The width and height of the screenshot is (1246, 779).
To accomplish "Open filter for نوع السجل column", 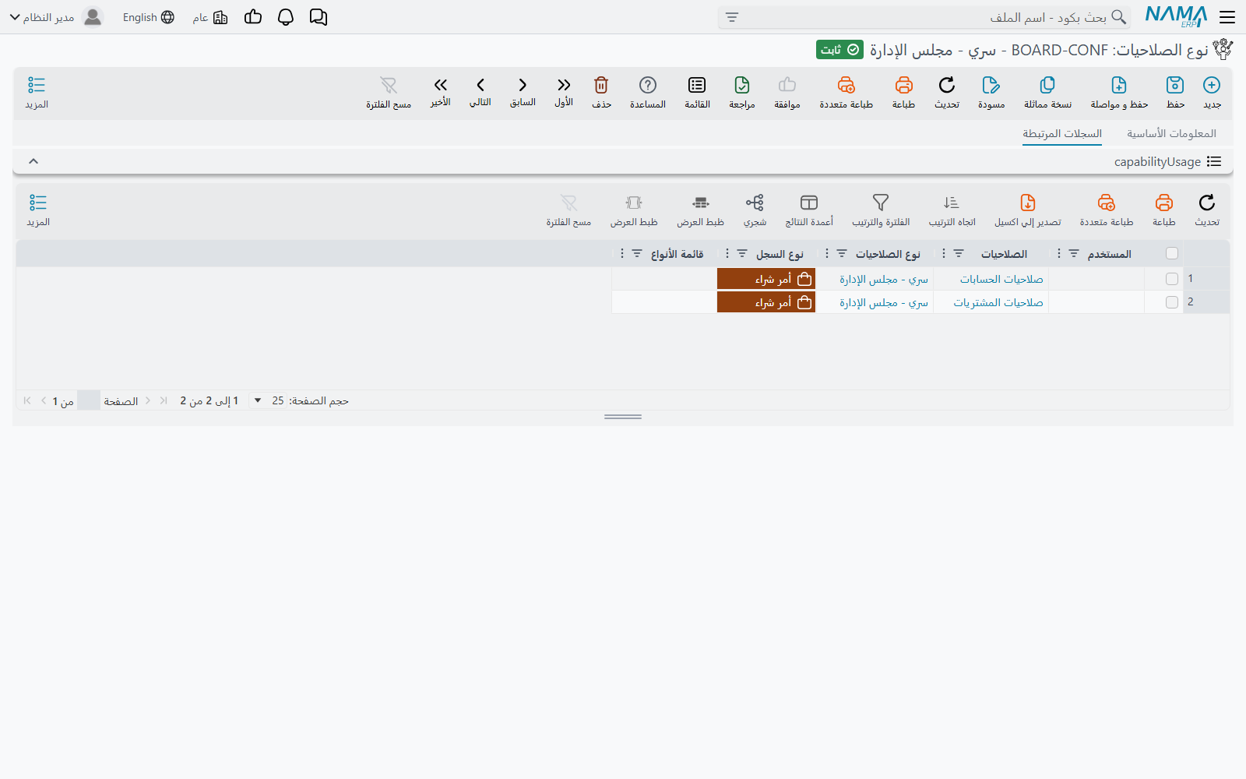I will point(742,254).
